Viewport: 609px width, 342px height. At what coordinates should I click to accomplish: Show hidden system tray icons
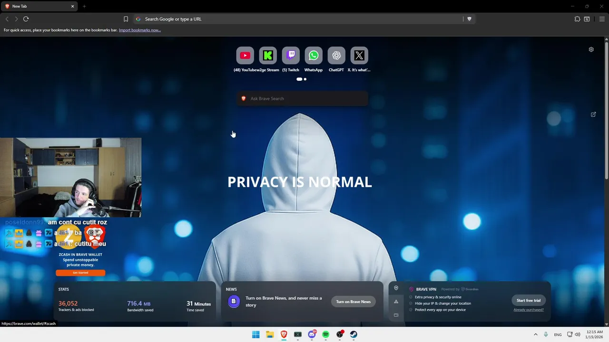click(x=535, y=334)
